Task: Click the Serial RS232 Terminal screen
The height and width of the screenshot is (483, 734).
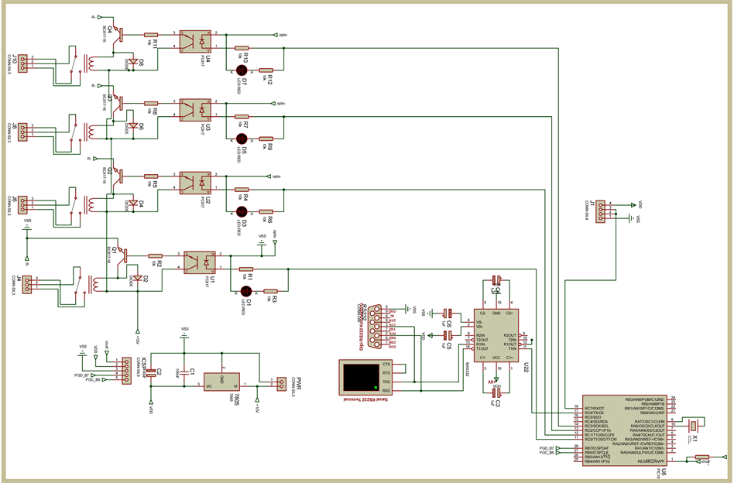Action: click(x=358, y=377)
